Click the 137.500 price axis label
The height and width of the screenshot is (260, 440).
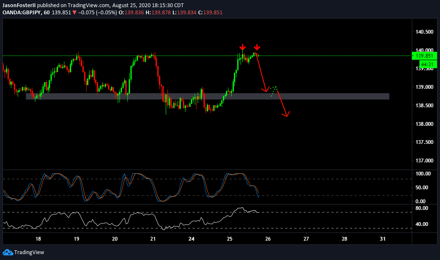[424, 142]
